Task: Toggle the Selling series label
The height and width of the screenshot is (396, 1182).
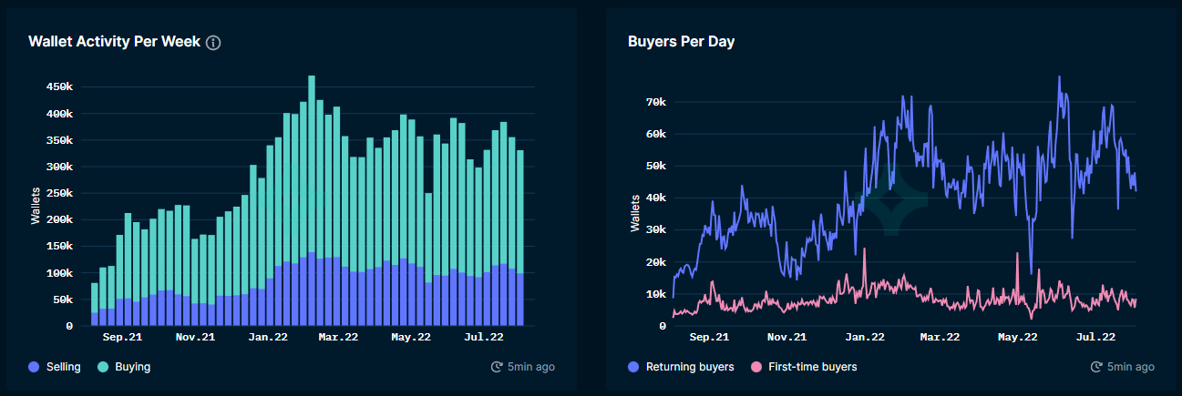Action: [x=64, y=367]
